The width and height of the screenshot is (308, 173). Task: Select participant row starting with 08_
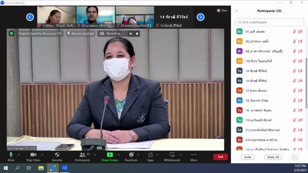(270, 41)
